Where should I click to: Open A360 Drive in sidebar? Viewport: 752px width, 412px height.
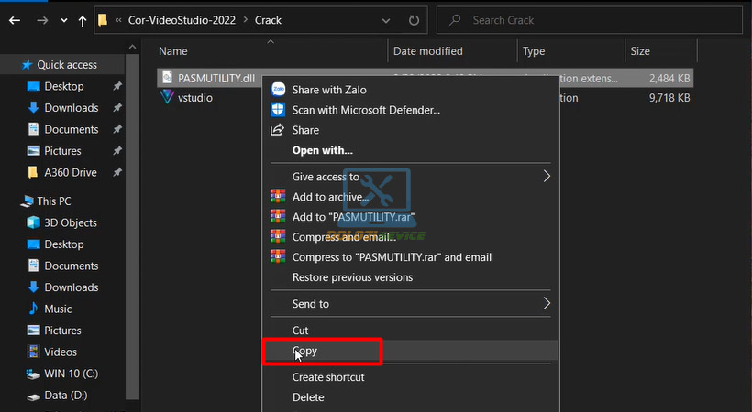click(x=70, y=172)
